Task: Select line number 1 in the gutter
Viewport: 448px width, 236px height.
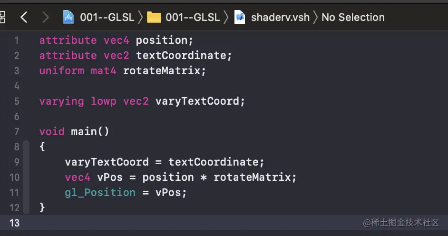Action: click(x=17, y=40)
